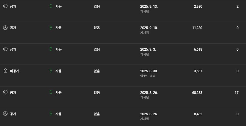
Task: Click the lock icon beside 비공개
Action: (5, 71)
